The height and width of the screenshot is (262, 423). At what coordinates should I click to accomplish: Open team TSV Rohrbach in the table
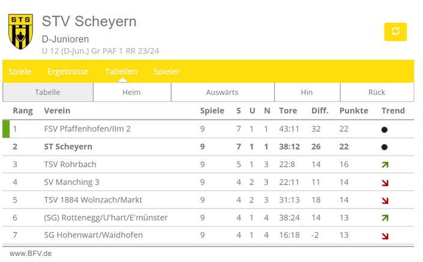tap(70, 164)
